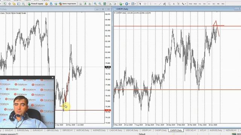Toggle chart auto scroll icon
241x135 pixels.
click(110, 4)
